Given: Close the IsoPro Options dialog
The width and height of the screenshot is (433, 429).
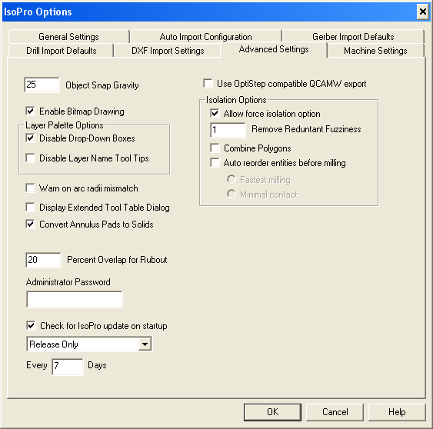Looking at the screenshot, I should [x=423, y=12].
